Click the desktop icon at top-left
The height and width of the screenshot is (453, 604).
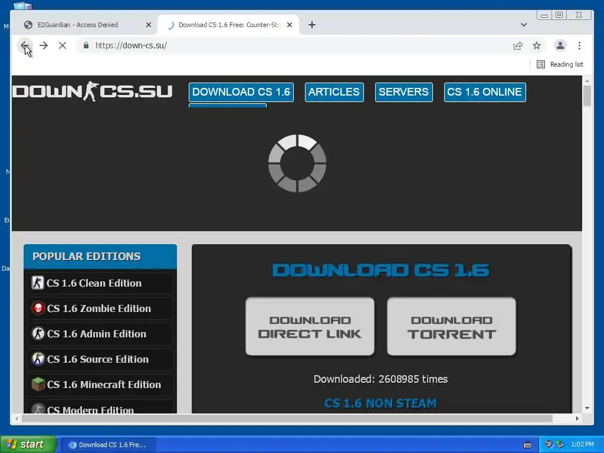22,5
